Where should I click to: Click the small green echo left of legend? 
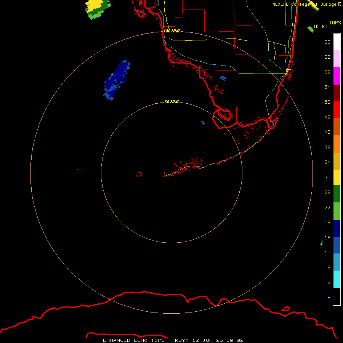[322, 243]
